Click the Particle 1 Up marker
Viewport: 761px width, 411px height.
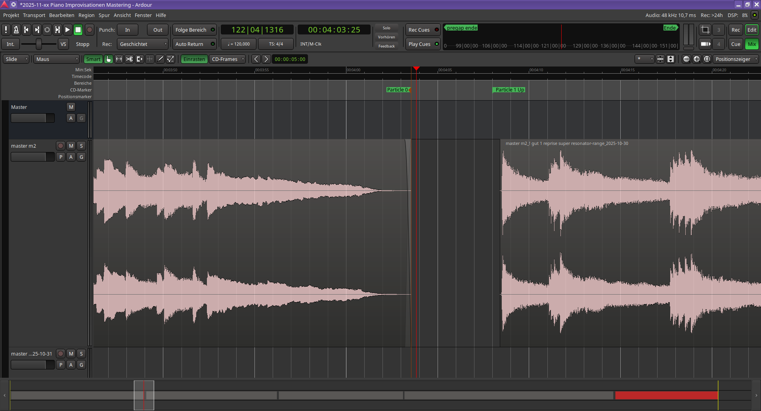tap(509, 90)
